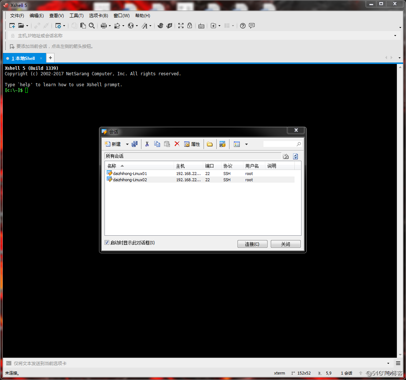The image size is (406, 380).
Task: Toggle full screen mode icon
Action: click(x=181, y=26)
